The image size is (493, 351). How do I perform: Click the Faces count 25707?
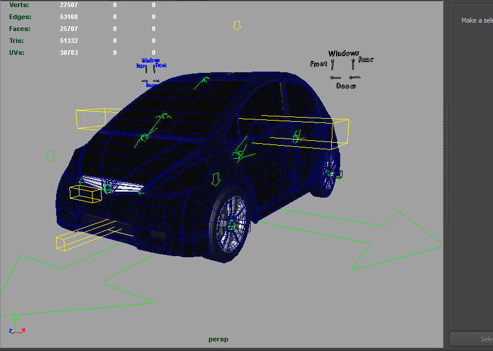click(69, 29)
